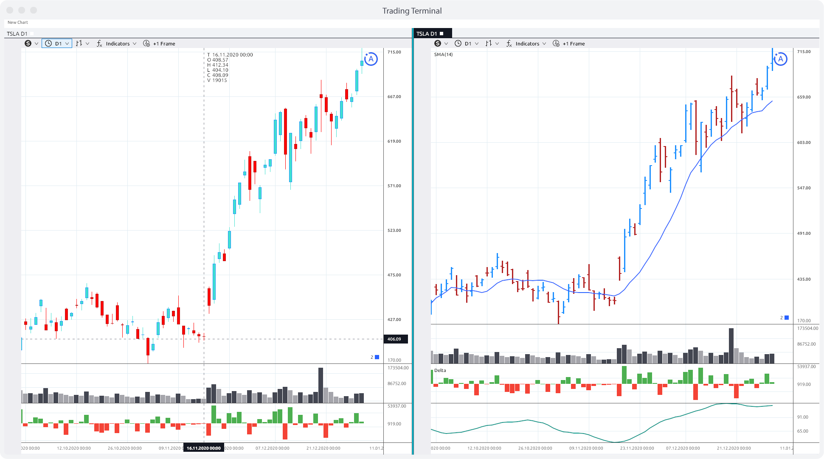The width and height of the screenshot is (824, 459).
Task: Open symbol selector in left chart
Action: pos(28,43)
